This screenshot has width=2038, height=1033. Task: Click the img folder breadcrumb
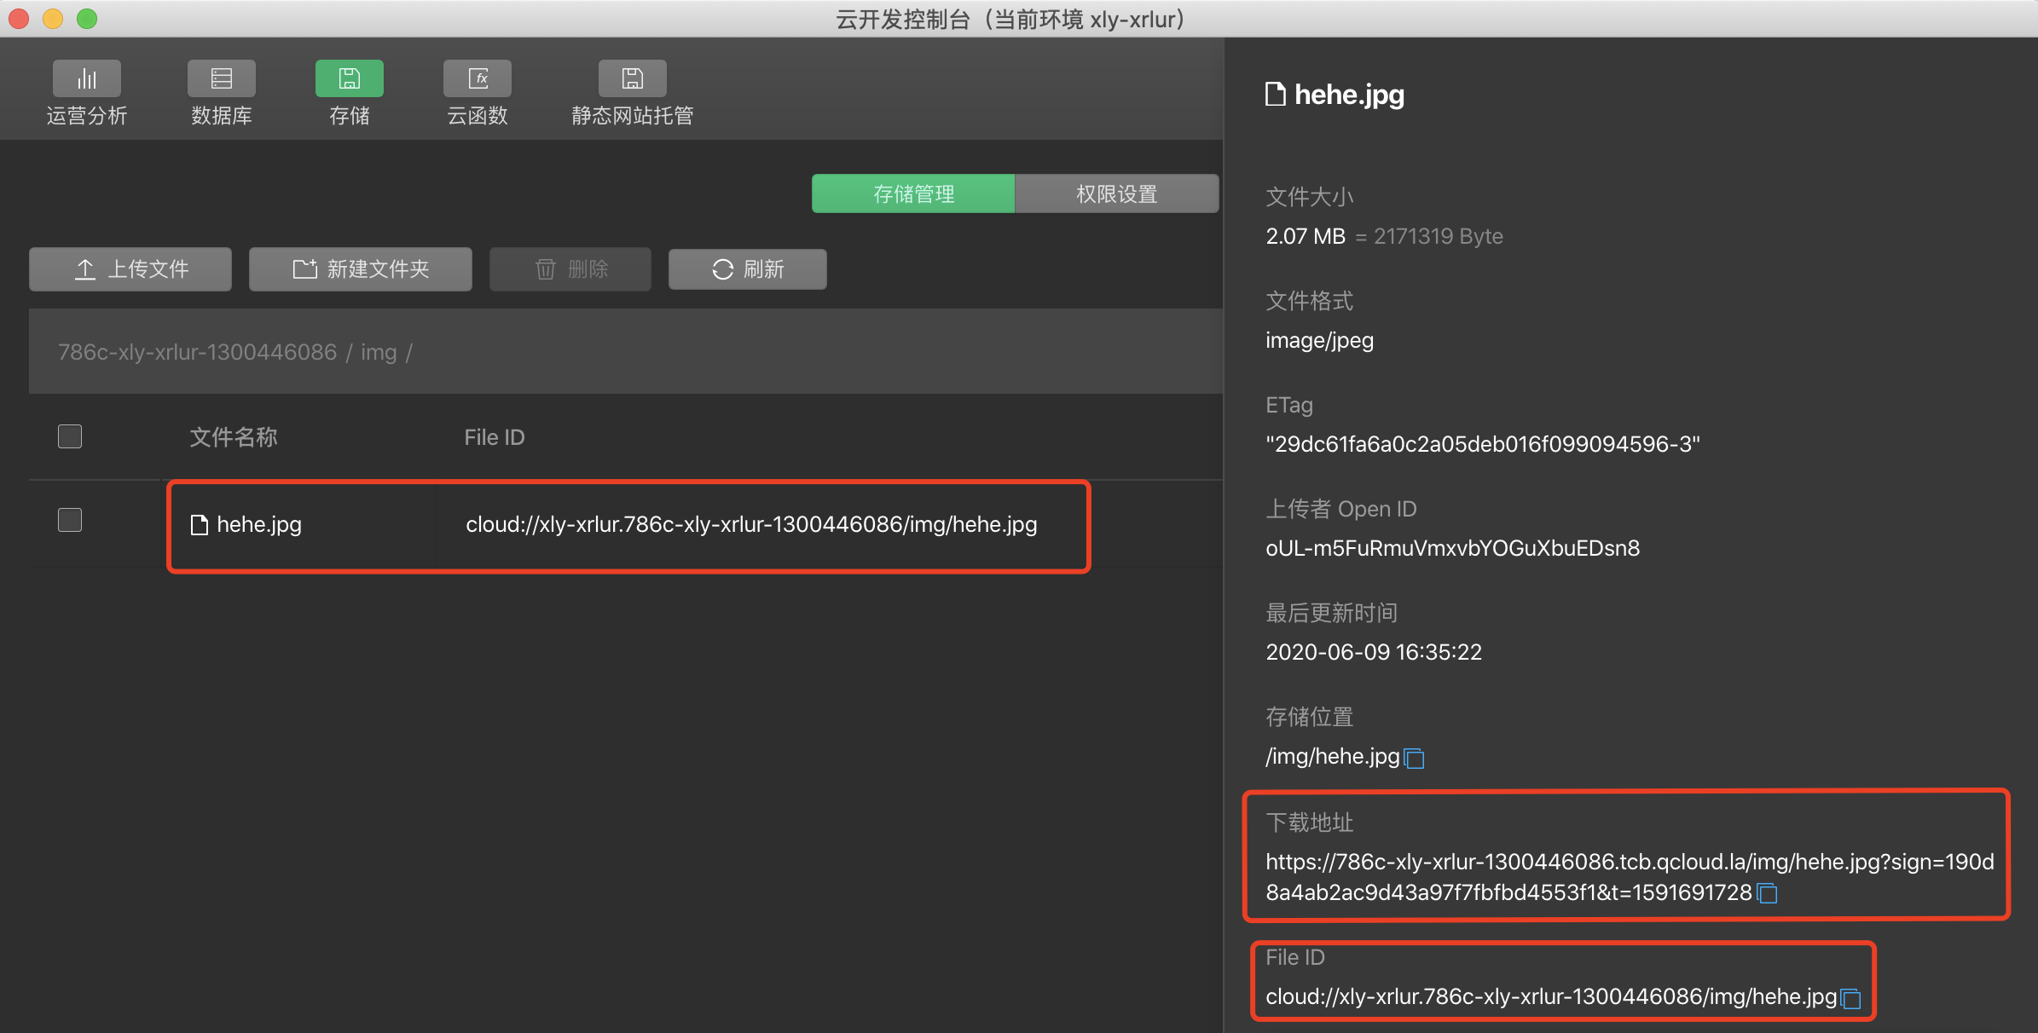pyautogui.click(x=379, y=352)
